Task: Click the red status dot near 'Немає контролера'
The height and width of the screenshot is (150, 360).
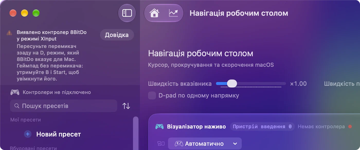Action: [350, 127]
